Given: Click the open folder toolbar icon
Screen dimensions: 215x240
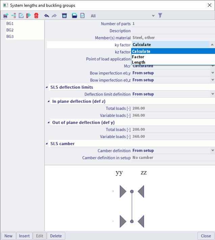Looking at the screenshot, I should tap(74, 16).
